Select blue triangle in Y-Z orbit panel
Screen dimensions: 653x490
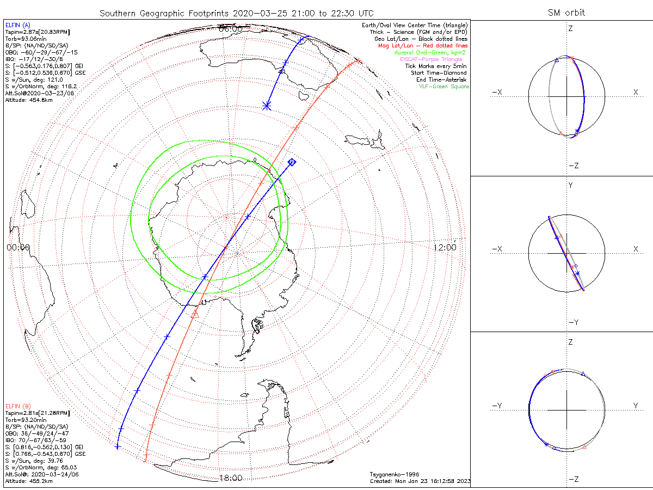pyautogui.click(x=583, y=373)
